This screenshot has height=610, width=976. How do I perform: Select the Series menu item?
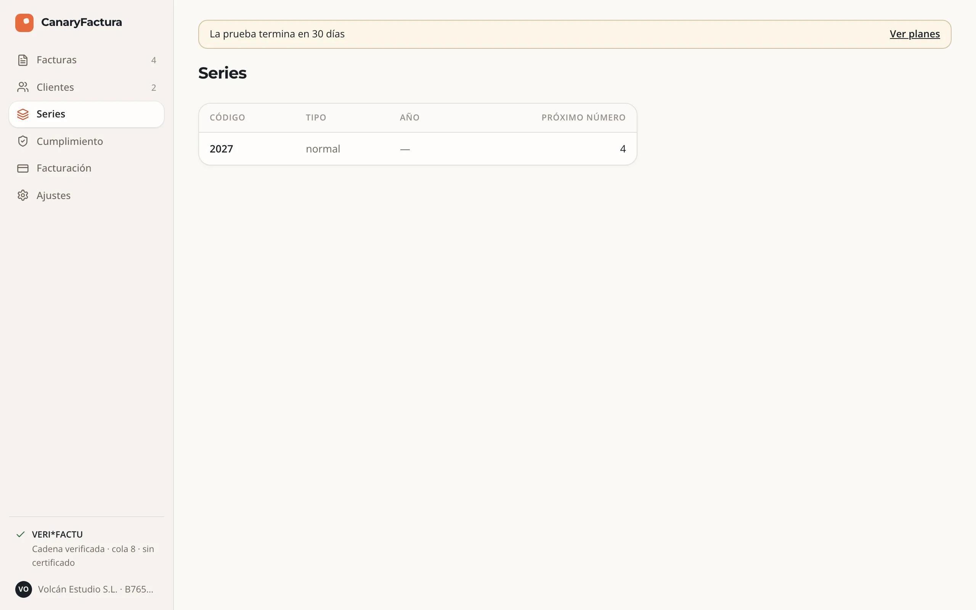pyautogui.click(x=86, y=114)
